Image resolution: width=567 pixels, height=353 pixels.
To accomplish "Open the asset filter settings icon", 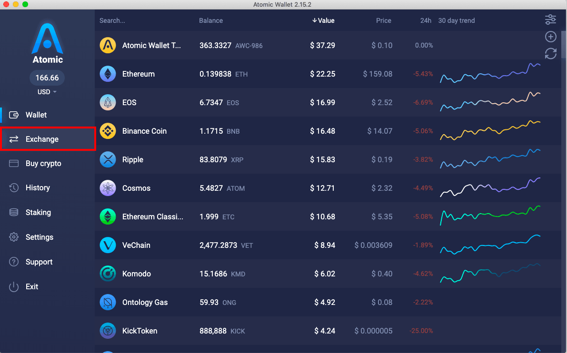I will (550, 20).
